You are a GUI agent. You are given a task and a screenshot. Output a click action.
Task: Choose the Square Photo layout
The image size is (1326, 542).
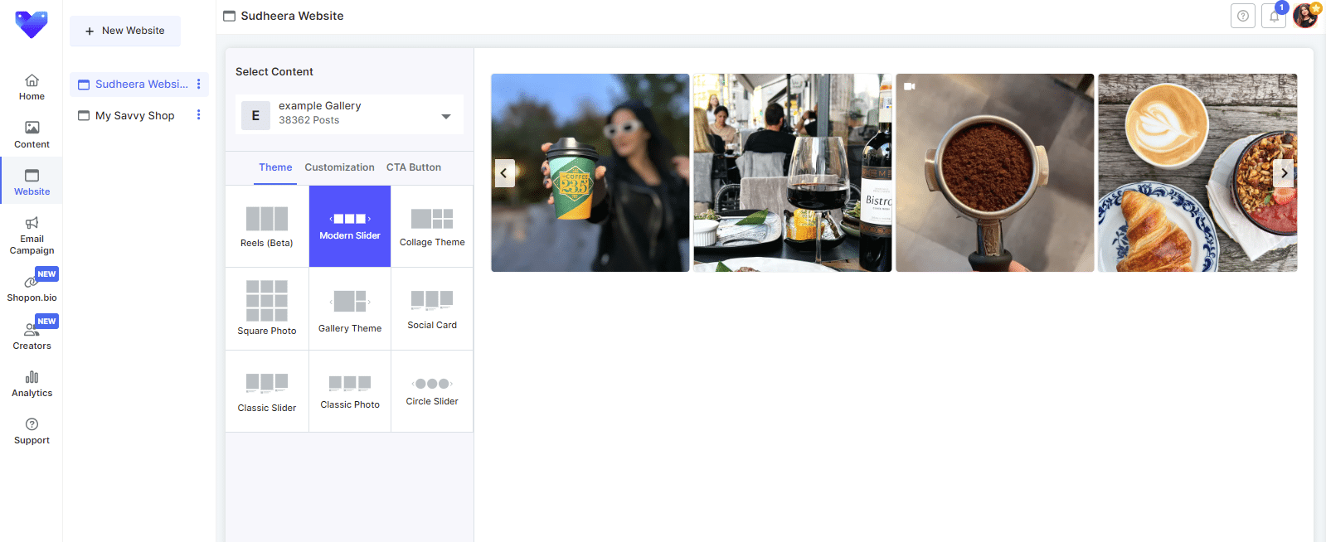point(266,308)
